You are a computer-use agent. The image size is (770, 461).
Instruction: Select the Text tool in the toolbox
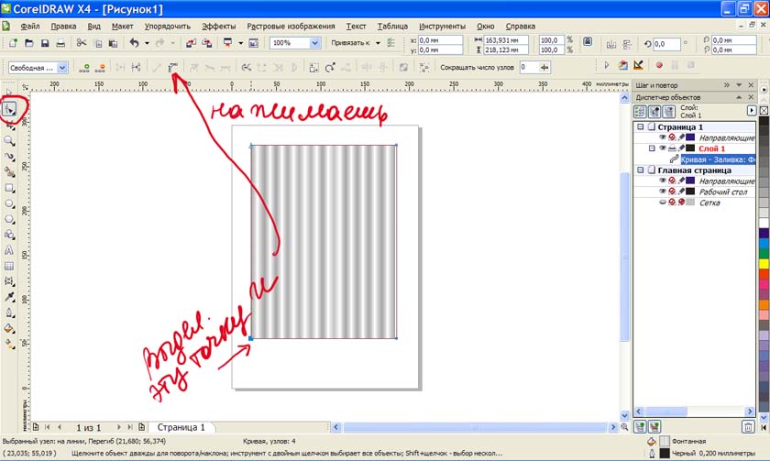pyautogui.click(x=10, y=249)
